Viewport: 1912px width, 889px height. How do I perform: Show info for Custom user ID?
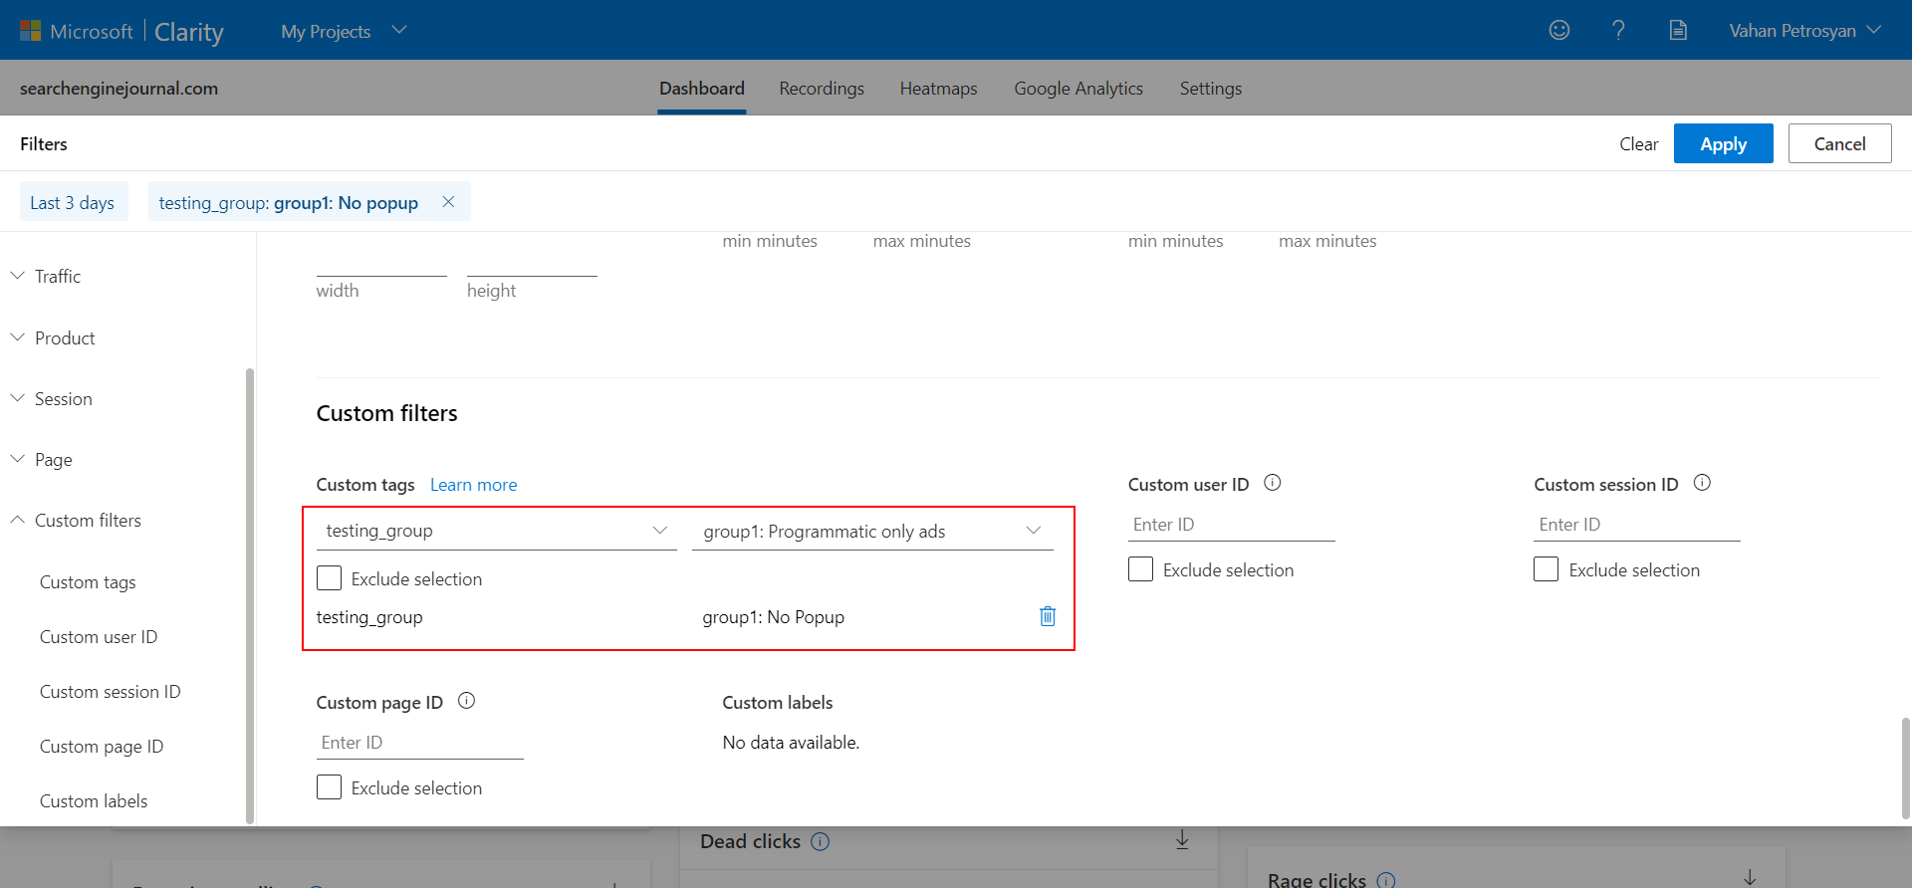(x=1272, y=484)
